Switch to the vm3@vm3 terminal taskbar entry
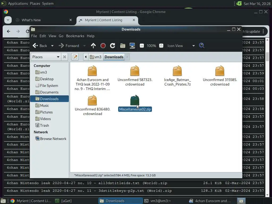The height and width of the screenshot is (204, 272). click(x=158, y=201)
